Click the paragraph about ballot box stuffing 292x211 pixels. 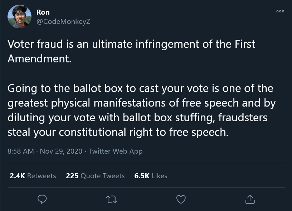[x=142, y=110]
